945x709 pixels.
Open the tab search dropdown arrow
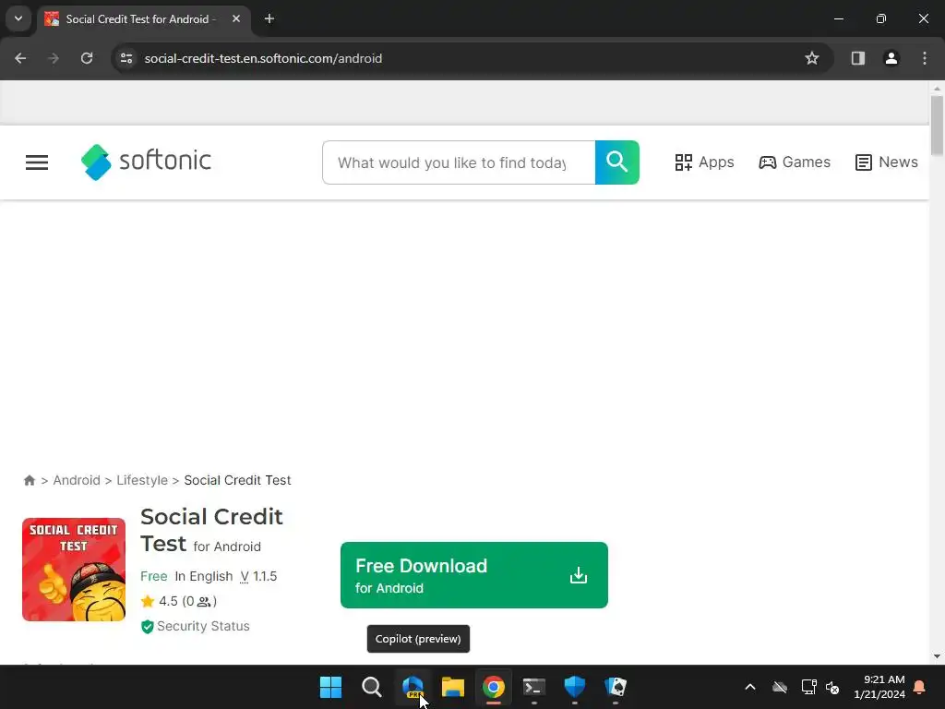[18, 18]
